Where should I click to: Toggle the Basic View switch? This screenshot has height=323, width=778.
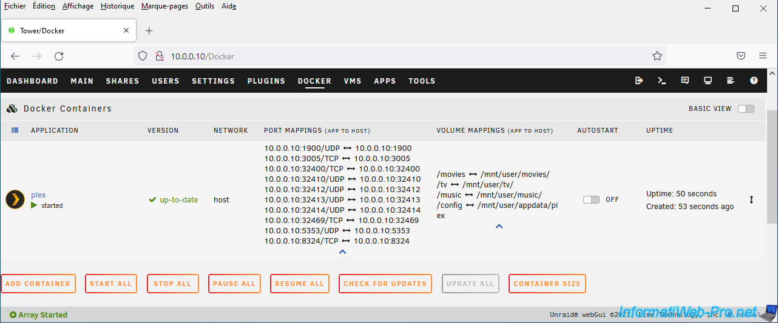[x=746, y=109]
